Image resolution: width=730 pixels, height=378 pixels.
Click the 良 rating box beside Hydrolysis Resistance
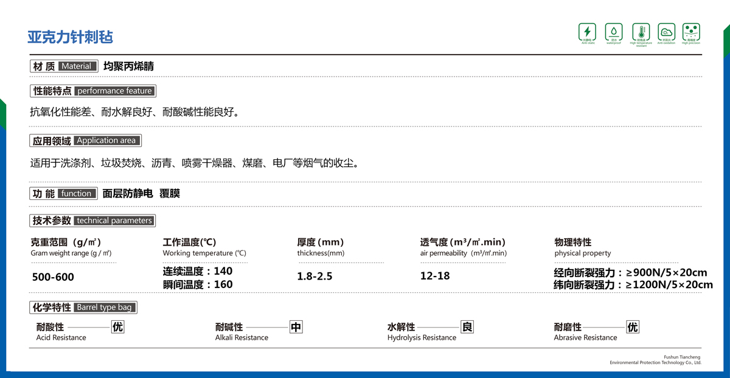[467, 328]
